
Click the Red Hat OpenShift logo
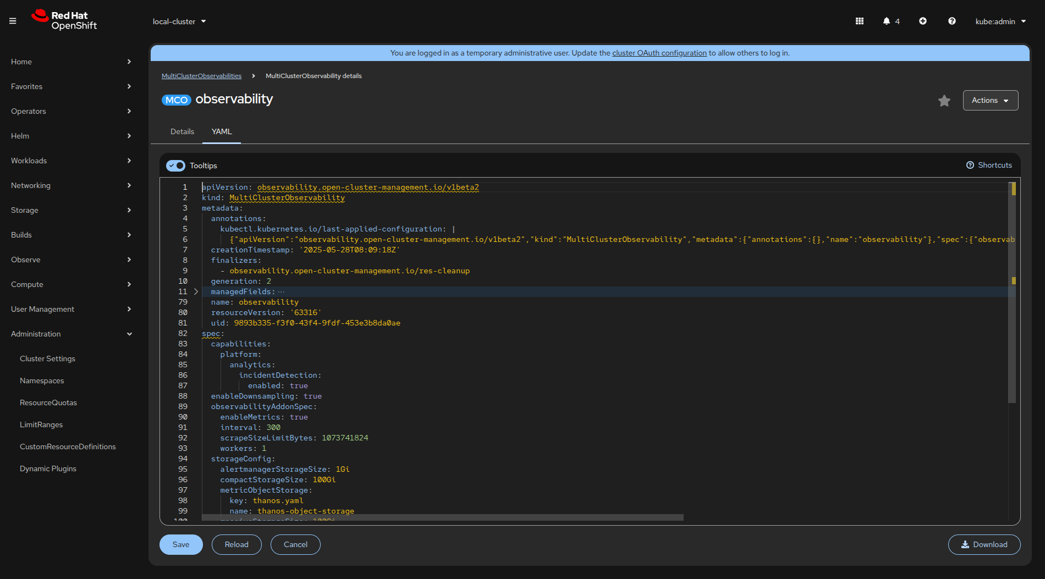pyautogui.click(x=64, y=20)
